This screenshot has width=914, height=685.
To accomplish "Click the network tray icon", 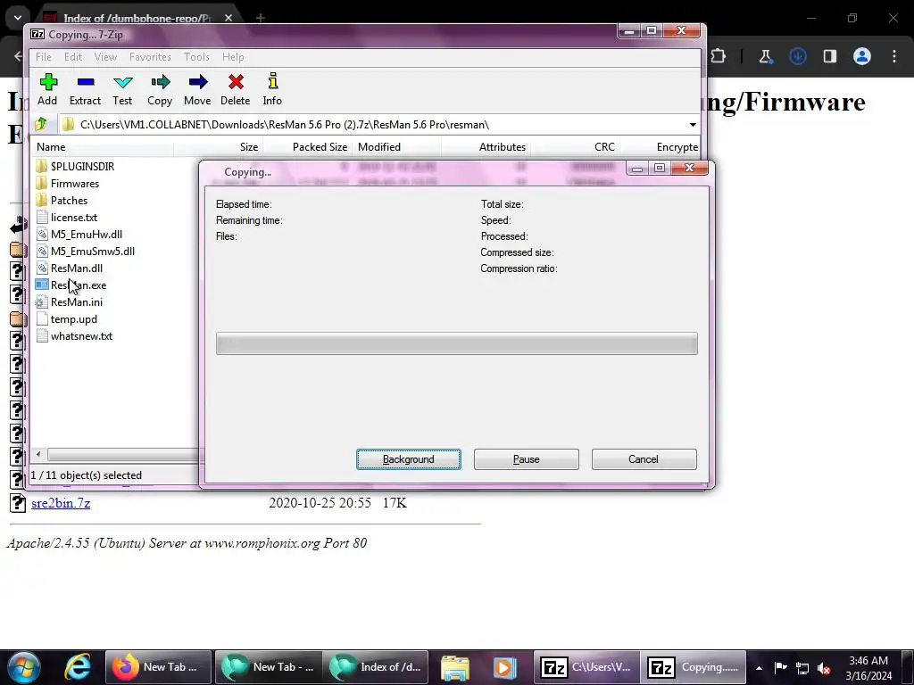I will (802, 668).
